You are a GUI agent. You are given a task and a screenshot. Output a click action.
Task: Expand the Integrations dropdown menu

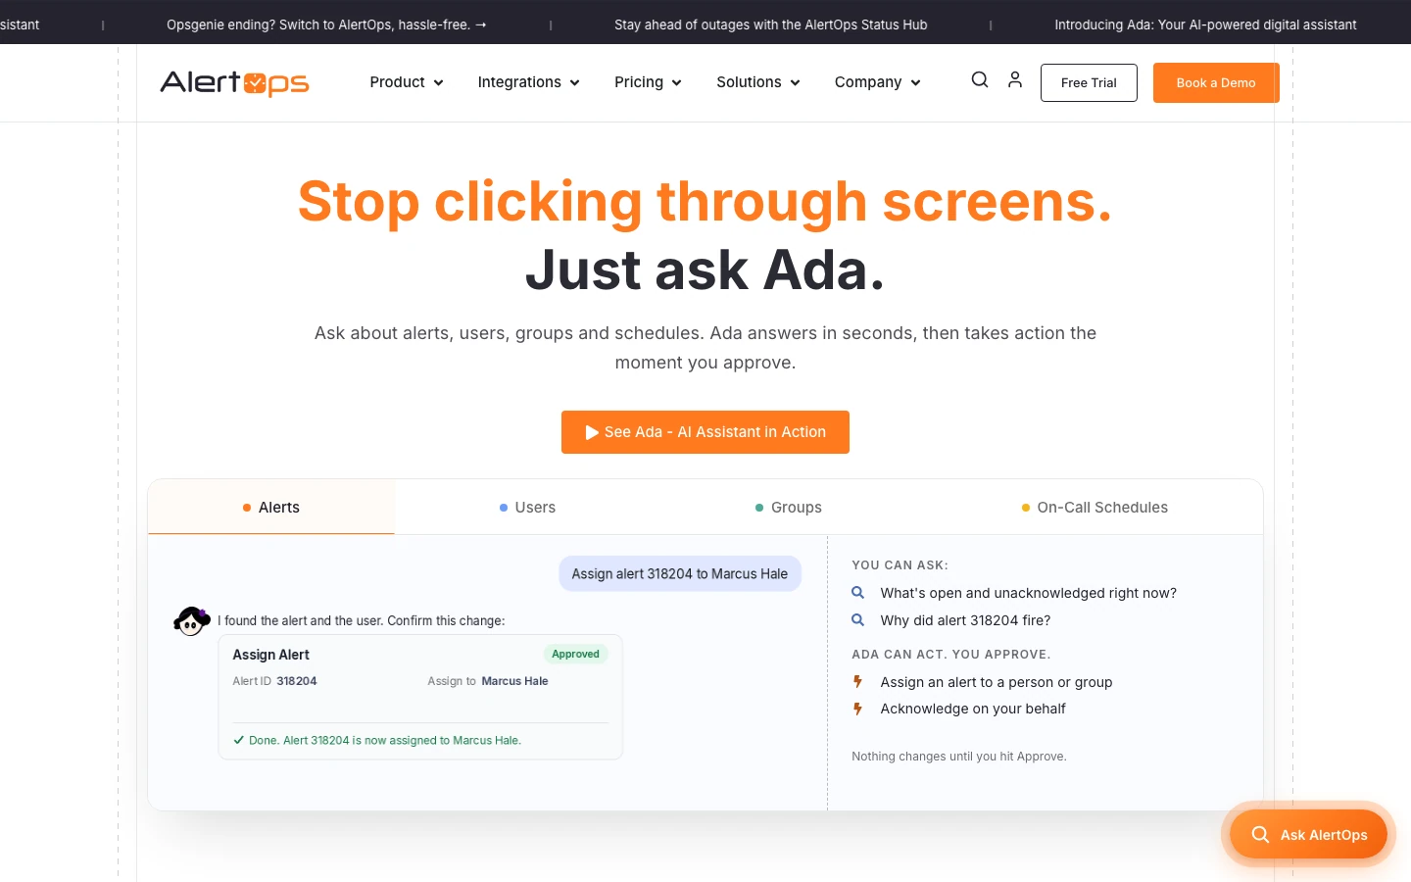coord(528,82)
